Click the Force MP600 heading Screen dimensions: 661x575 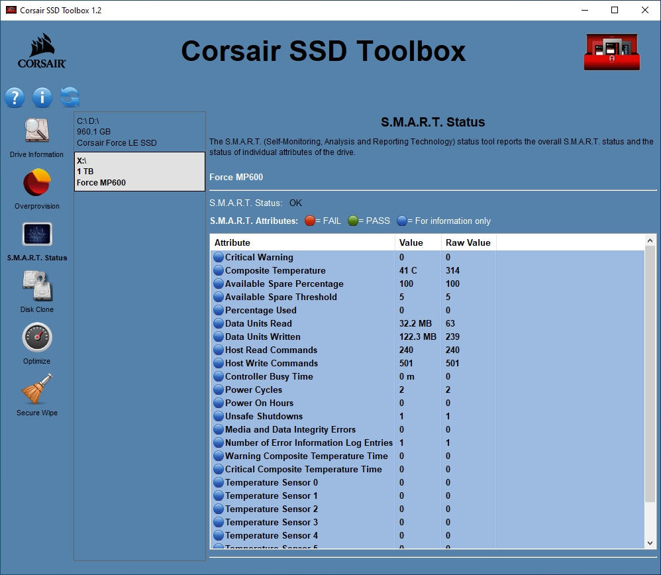tap(236, 177)
